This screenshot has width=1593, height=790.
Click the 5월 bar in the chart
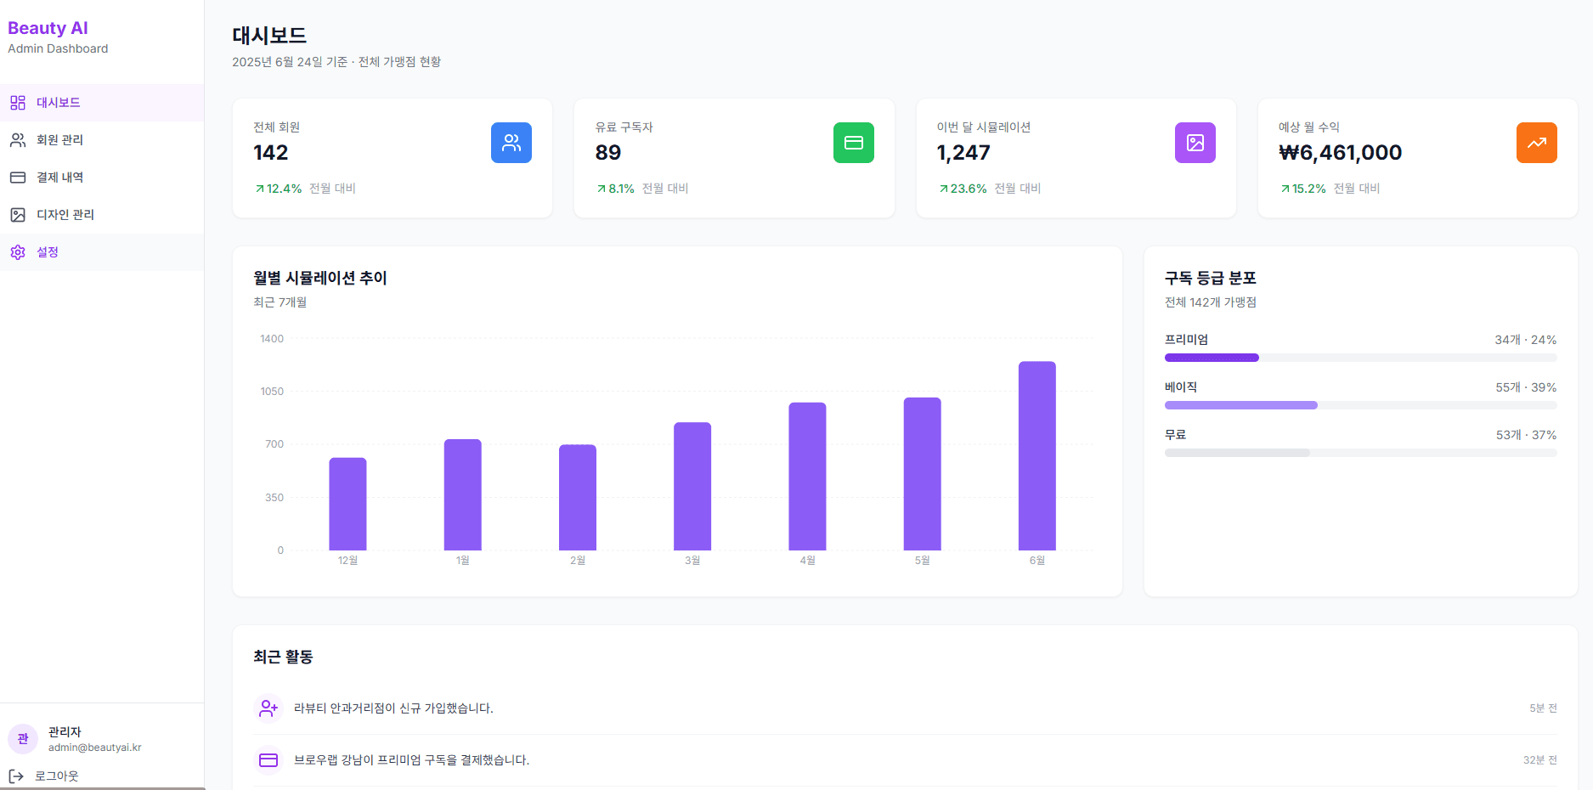point(922,474)
